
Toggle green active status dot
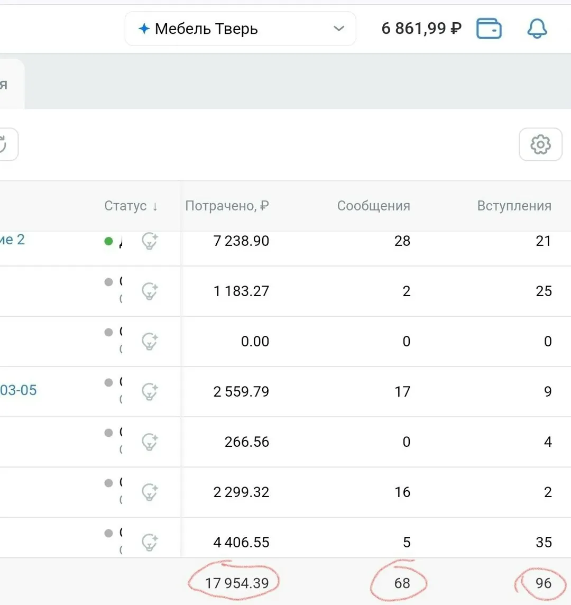[x=109, y=241]
